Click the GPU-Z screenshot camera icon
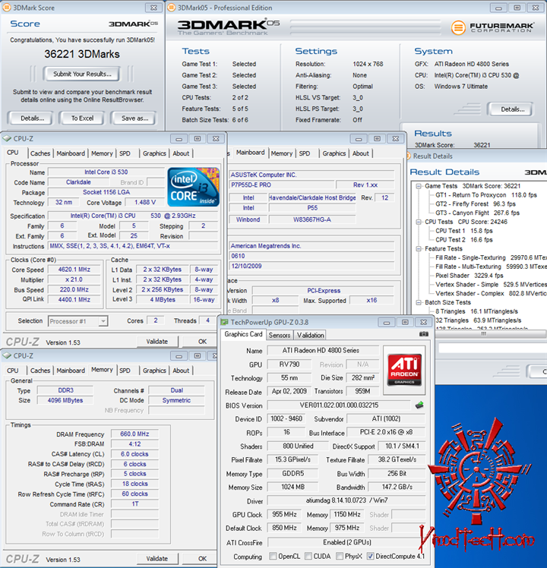This screenshot has height=568, width=547. coord(423,334)
